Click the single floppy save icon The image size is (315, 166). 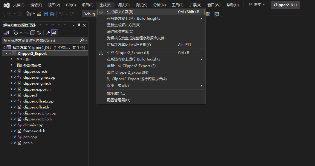(x=46, y=14)
